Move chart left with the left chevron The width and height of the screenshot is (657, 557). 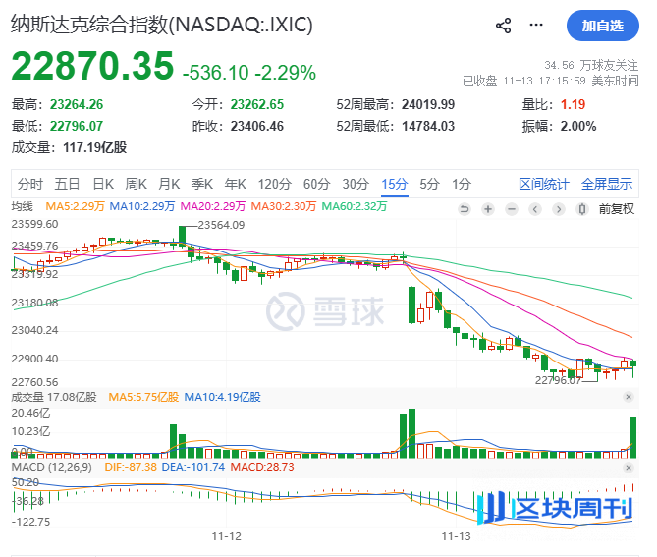click(535, 208)
